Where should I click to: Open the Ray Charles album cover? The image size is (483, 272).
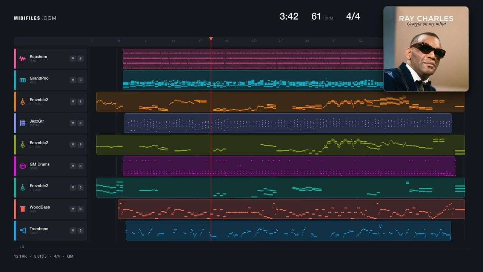pos(426,49)
